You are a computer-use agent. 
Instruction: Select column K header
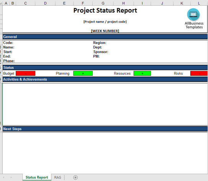[x=182, y=3]
